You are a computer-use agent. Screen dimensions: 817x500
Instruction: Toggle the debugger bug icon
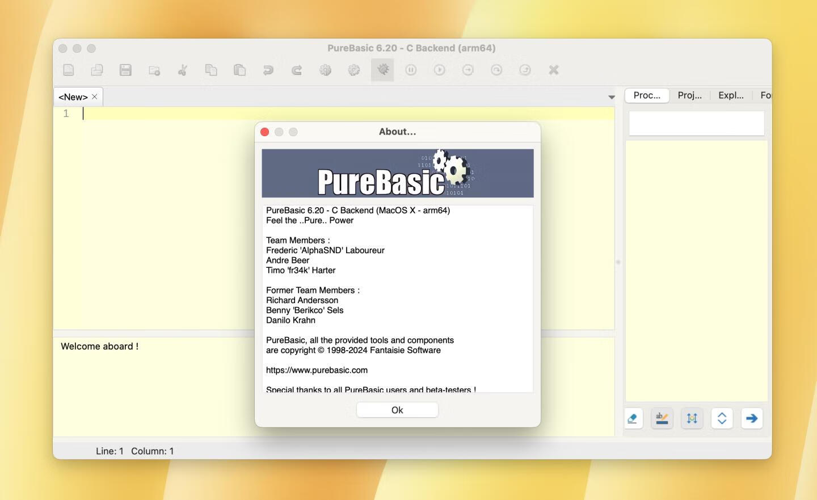[x=383, y=70]
